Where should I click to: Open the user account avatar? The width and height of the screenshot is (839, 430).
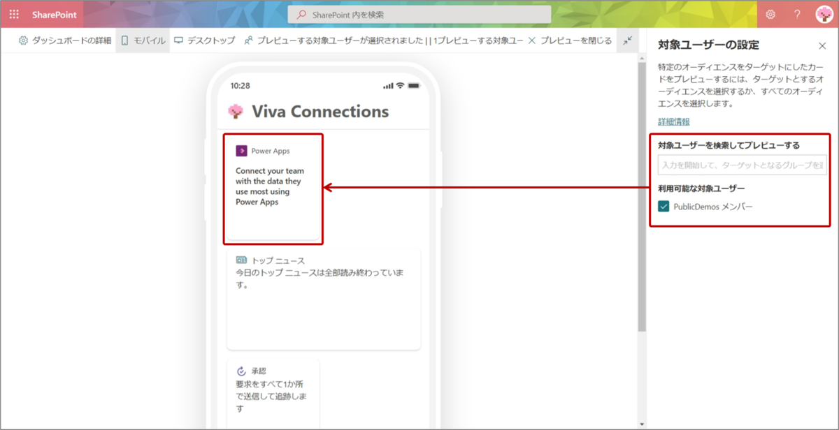coord(825,15)
